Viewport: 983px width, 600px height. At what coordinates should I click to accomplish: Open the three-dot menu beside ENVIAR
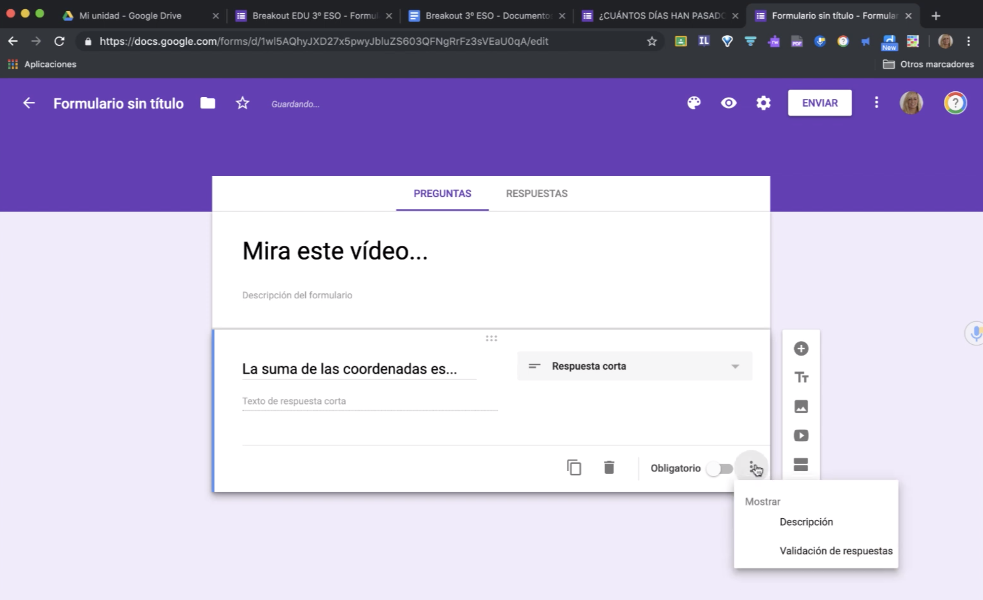click(876, 103)
